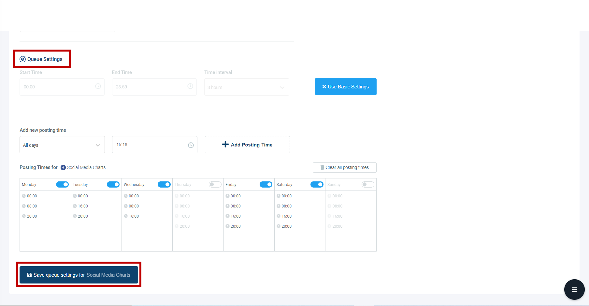Enable the Thursday posting toggle
This screenshot has height=306, width=589.
[215, 184]
